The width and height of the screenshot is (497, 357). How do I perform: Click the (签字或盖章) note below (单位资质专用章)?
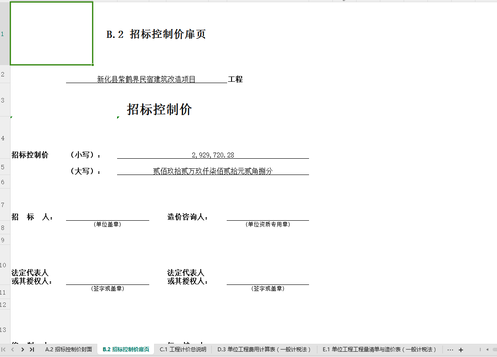click(x=268, y=288)
